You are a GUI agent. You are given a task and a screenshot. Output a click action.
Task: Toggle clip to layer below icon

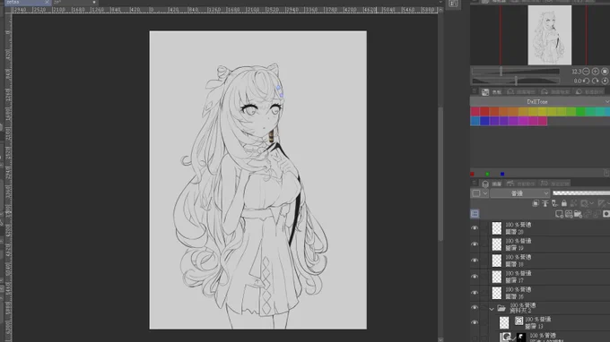tap(536, 203)
